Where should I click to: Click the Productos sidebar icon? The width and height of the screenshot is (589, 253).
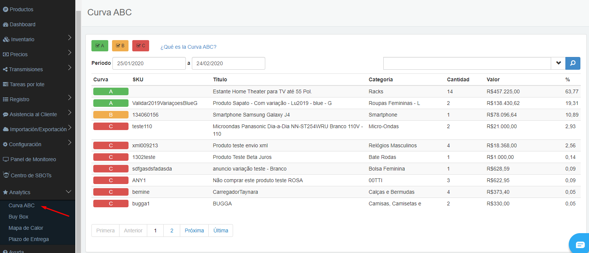6,9
